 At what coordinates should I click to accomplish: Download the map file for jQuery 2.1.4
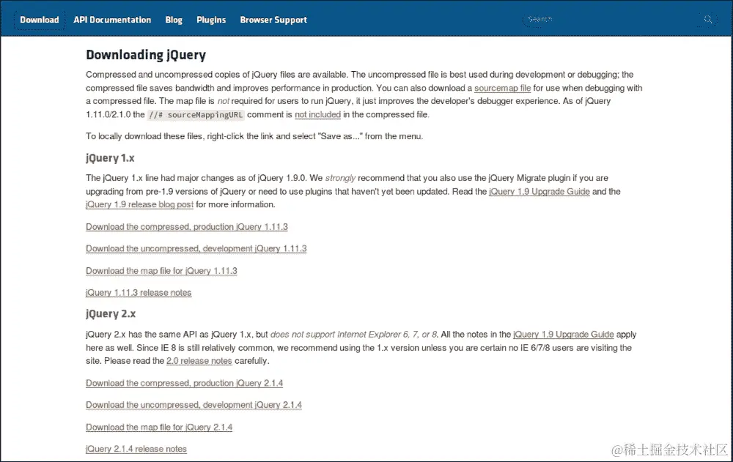(x=159, y=427)
